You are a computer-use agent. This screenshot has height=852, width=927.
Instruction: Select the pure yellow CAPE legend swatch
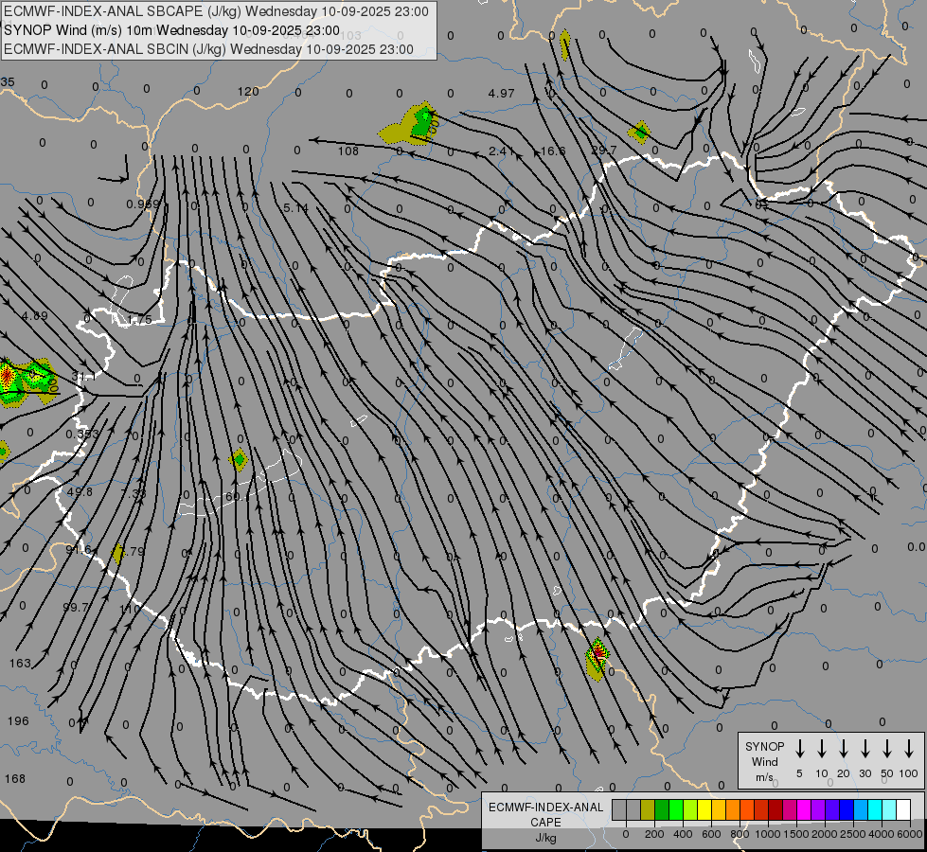(704, 809)
